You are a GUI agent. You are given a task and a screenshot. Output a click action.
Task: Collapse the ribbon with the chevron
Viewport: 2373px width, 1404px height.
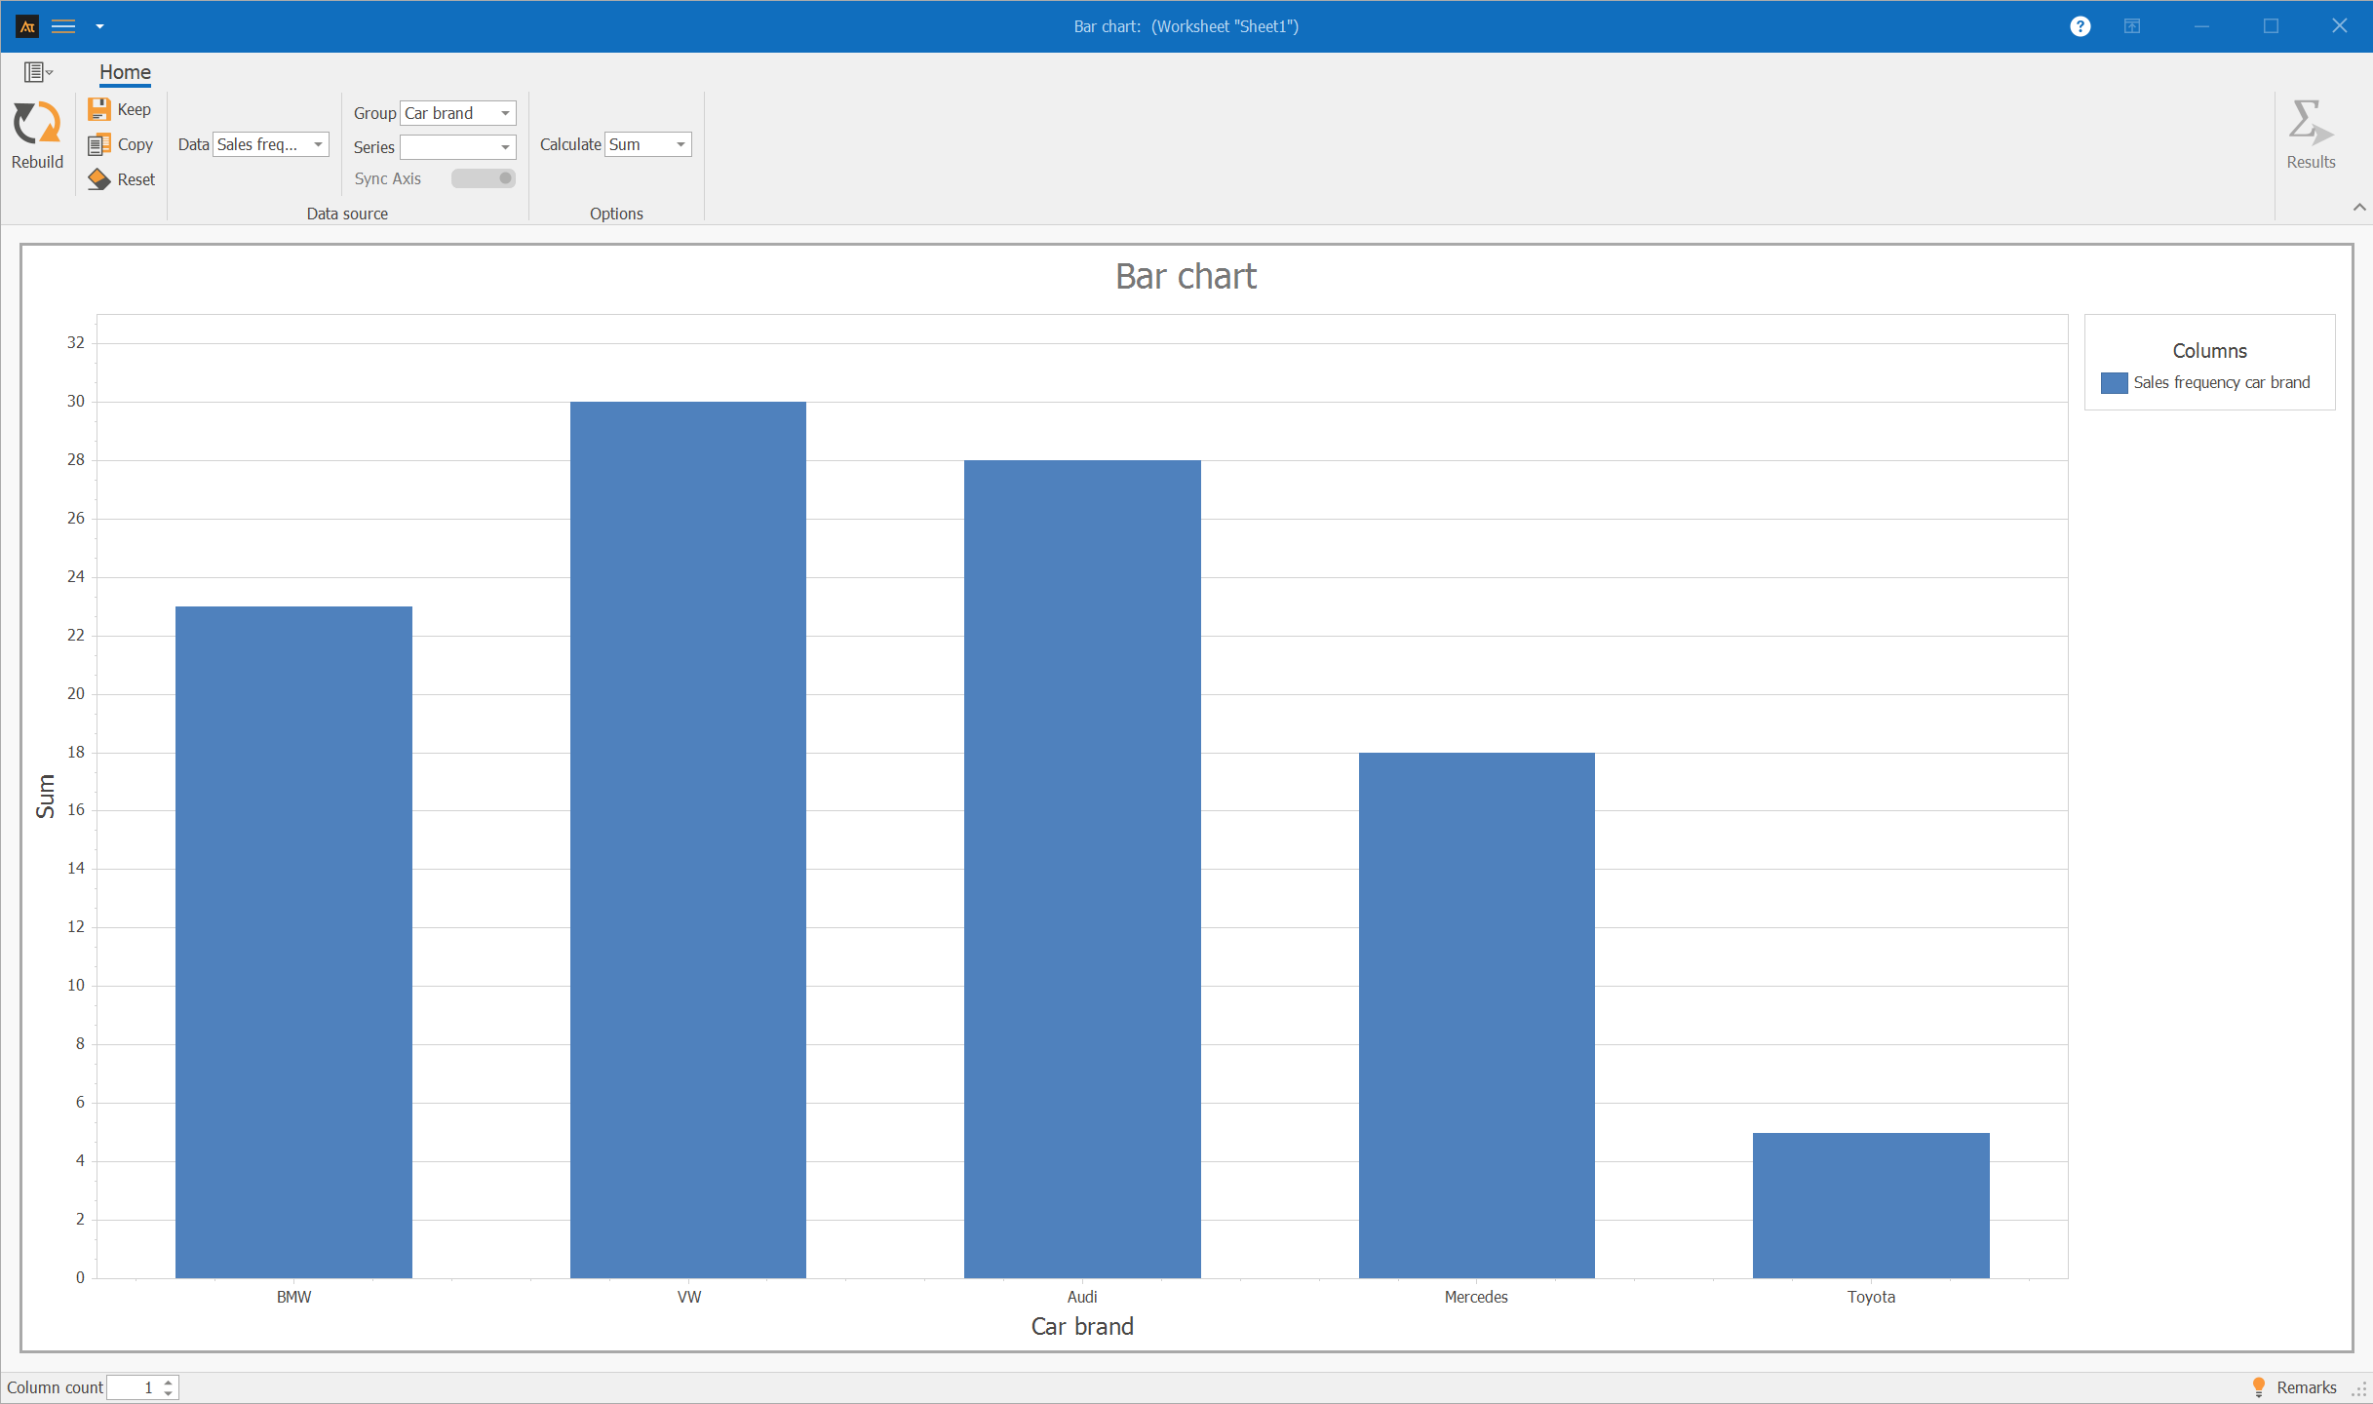click(x=2359, y=207)
